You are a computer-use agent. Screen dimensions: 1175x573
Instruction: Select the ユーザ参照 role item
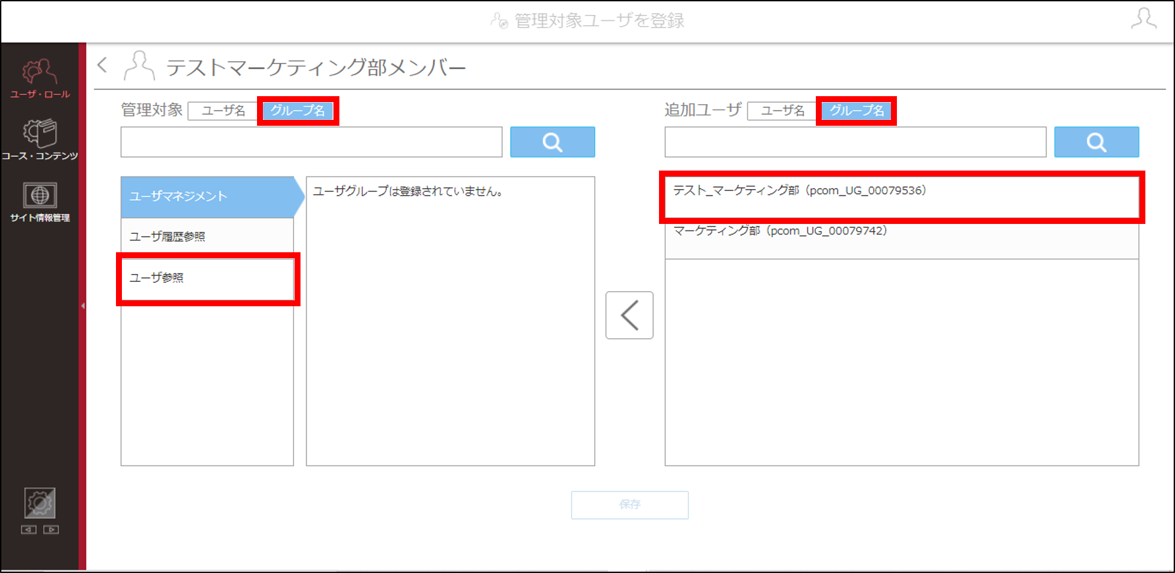[208, 278]
